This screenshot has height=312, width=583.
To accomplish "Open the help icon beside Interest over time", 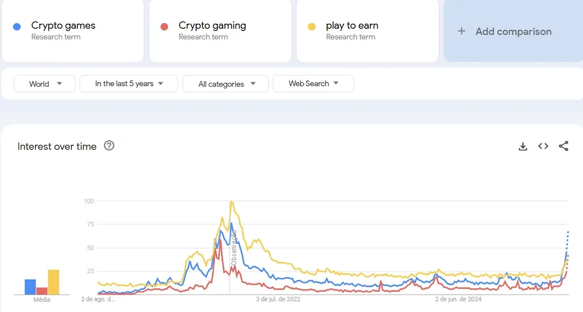I will coord(109,146).
